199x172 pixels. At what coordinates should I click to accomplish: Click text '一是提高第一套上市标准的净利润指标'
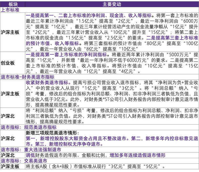point(66,55)
